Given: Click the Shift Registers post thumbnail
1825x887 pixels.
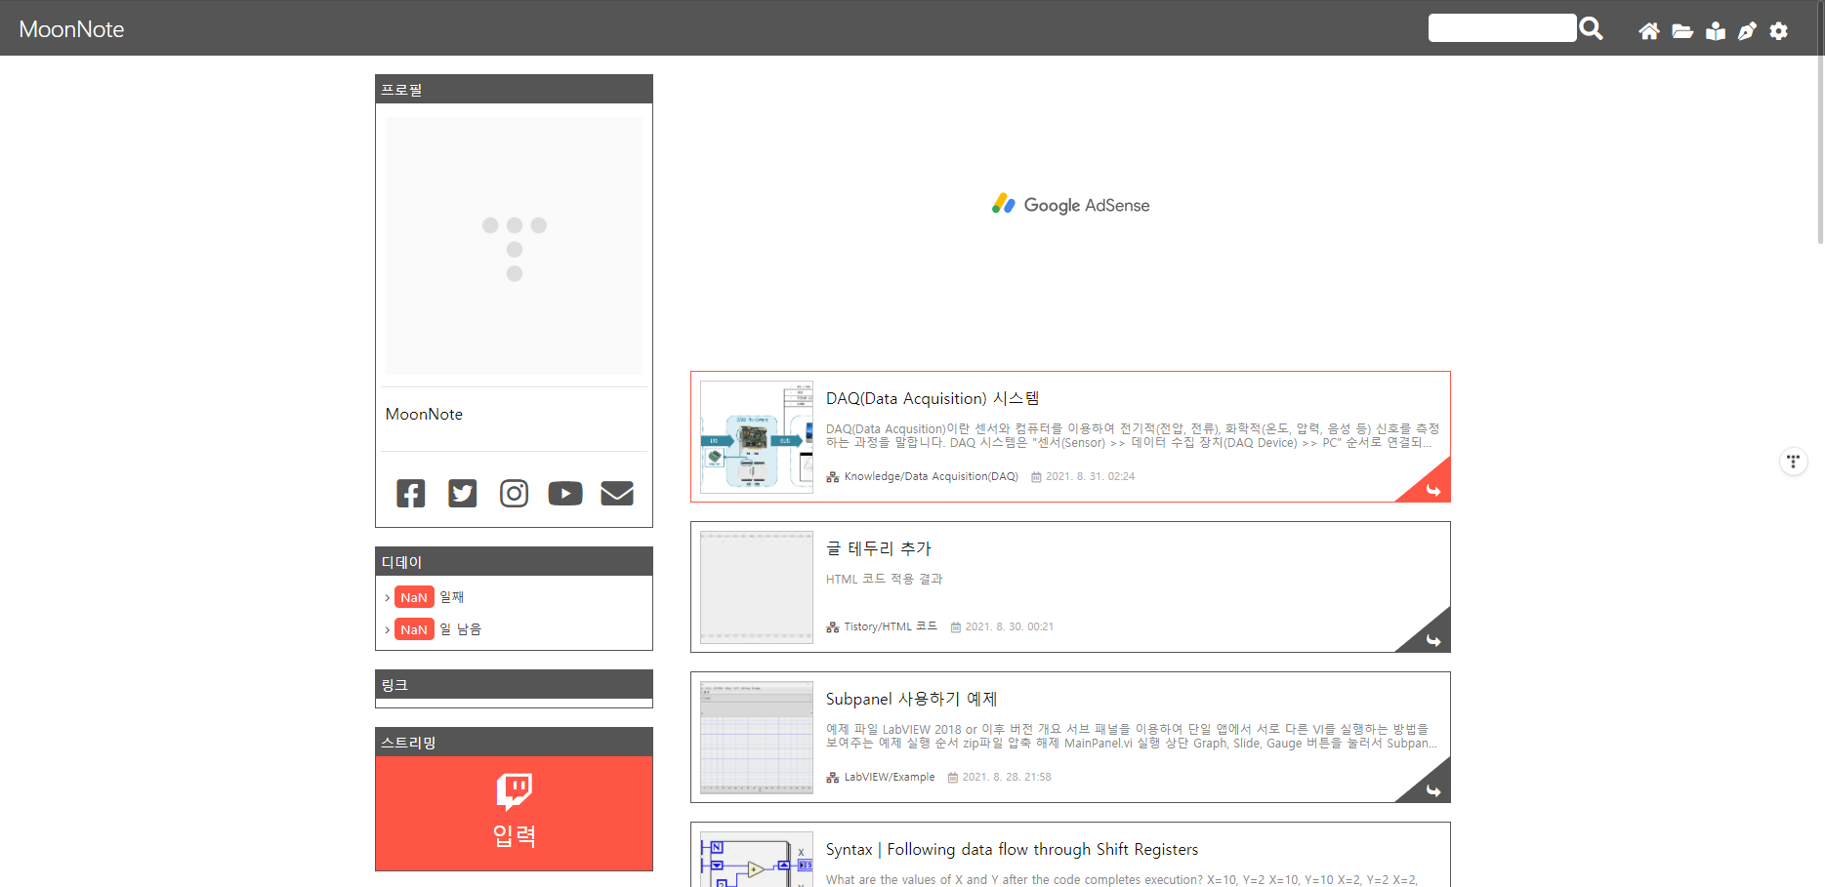Looking at the screenshot, I should (x=757, y=860).
